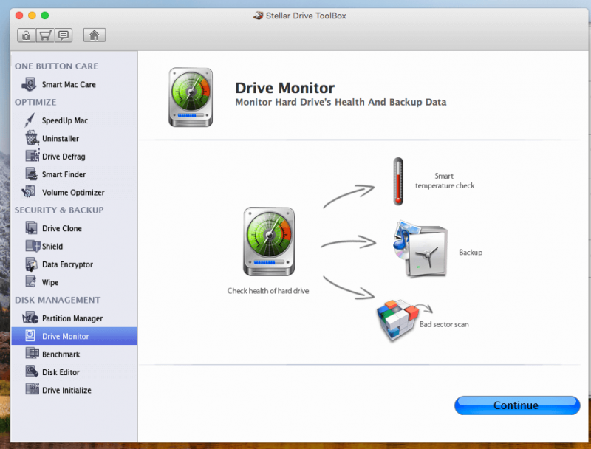Click the blue Continue button

click(517, 405)
